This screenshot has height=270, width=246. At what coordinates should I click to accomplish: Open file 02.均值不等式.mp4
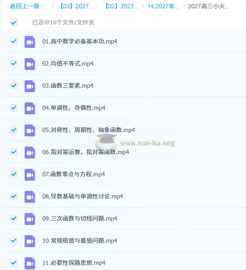[x=68, y=64]
